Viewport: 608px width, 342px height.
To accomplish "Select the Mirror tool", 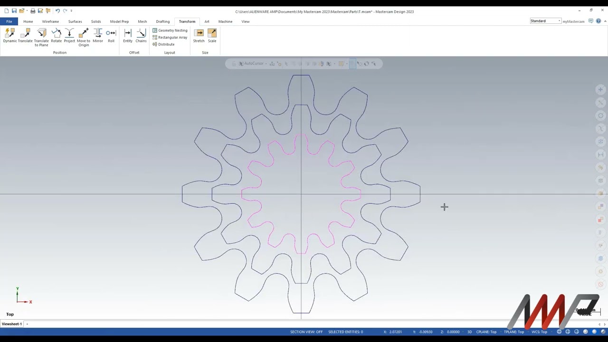I will coord(98,36).
